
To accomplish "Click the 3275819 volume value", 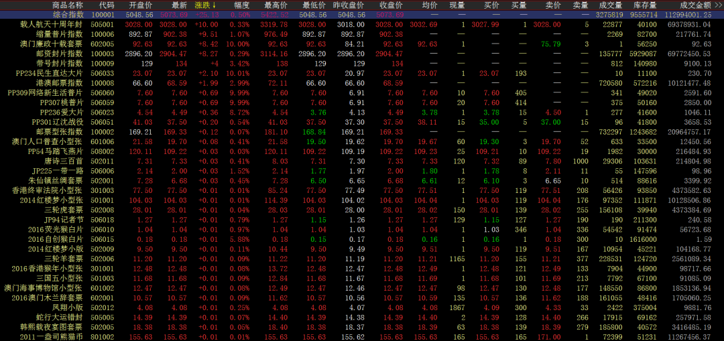I will 609,15.
